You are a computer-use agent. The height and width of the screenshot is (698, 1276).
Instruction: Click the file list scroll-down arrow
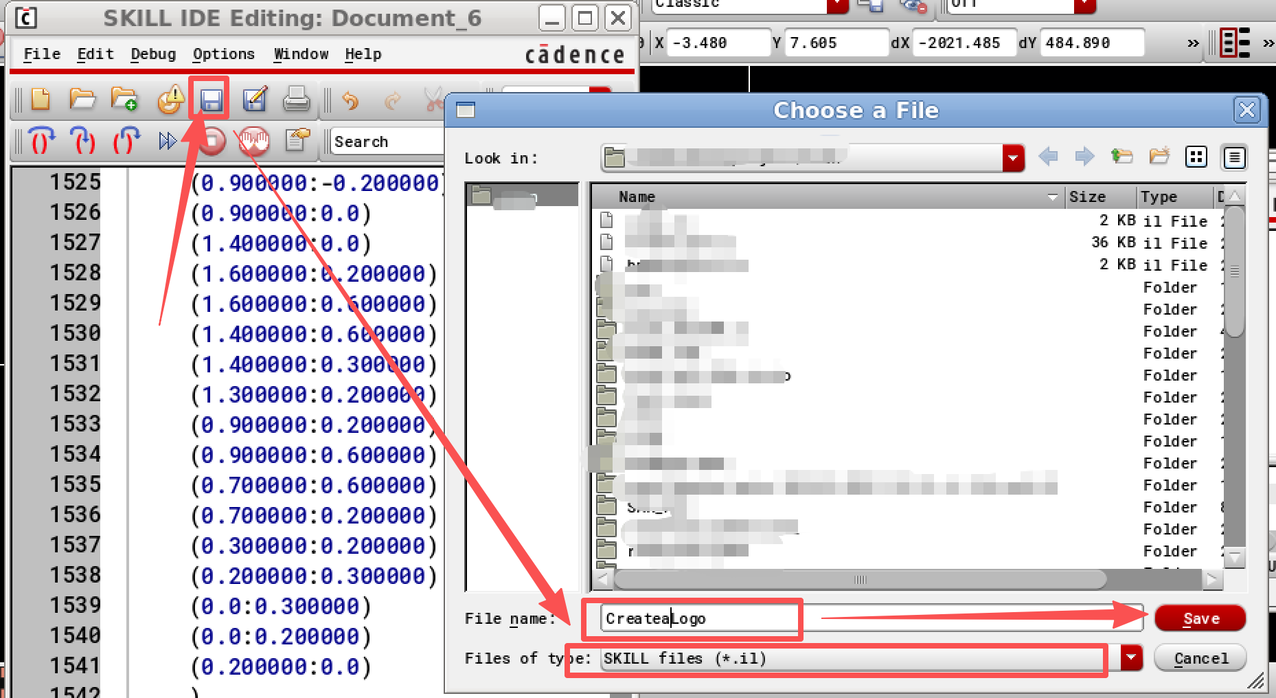1235,557
